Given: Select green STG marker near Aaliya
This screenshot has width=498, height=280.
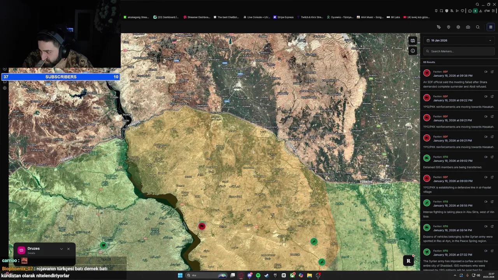Looking at the screenshot, I should [314, 242].
